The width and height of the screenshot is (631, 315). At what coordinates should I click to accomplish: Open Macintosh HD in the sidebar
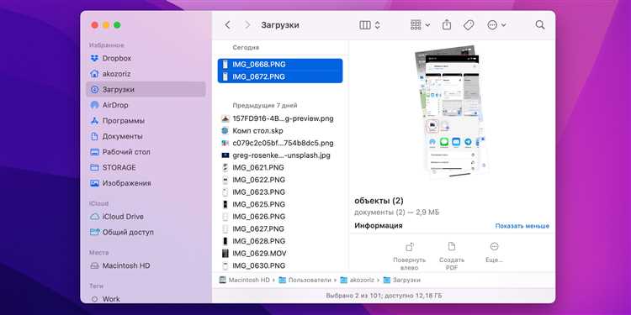[x=146, y=265]
